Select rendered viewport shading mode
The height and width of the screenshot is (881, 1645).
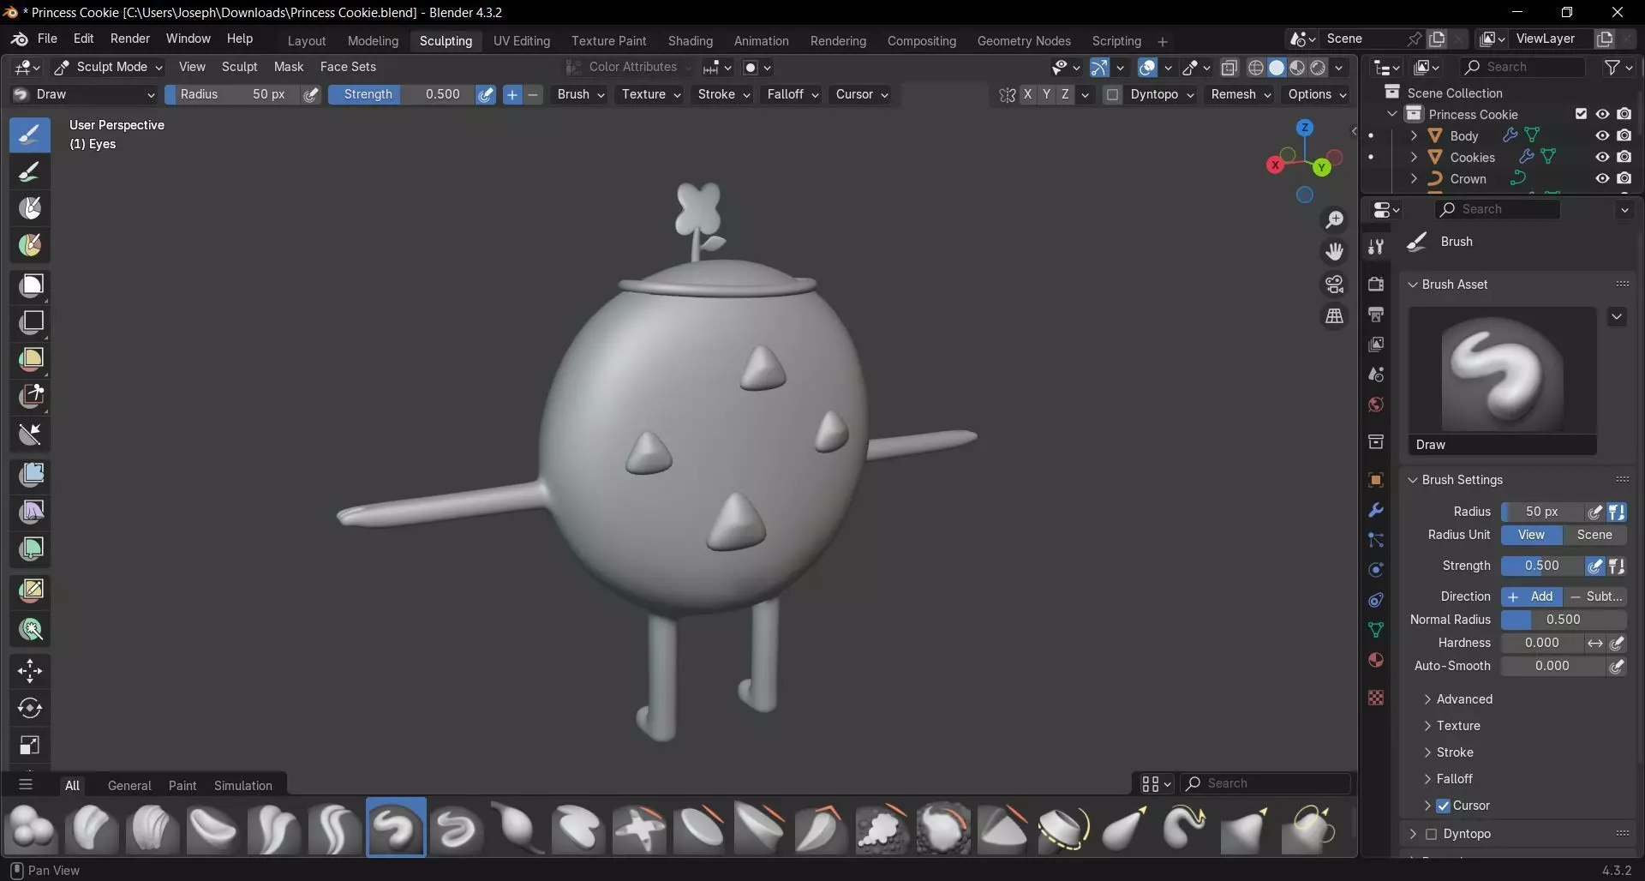click(1319, 68)
